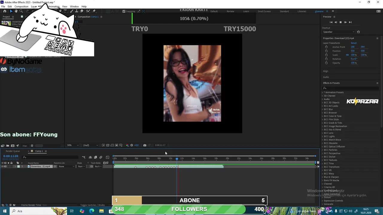Click the timeline 0:00:11:03 timecode
The height and width of the screenshot is (215, 383).
11,156
